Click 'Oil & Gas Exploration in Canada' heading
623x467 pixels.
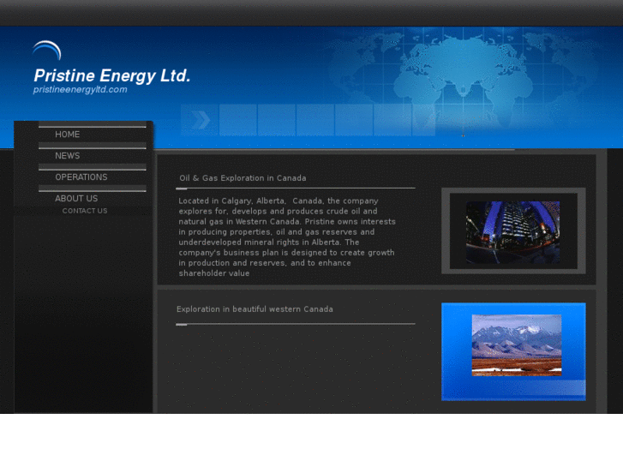click(x=243, y=178)
